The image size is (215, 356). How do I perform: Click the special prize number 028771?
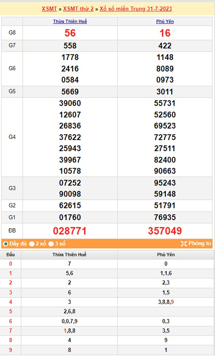tap(70, 231)
